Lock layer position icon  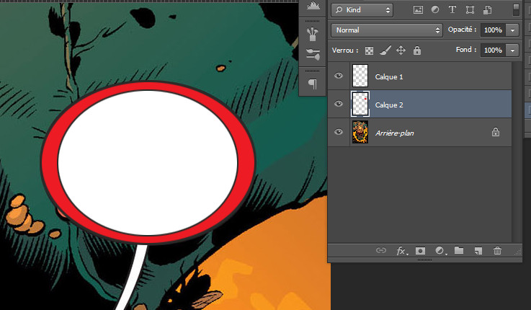click(x=401, y=50)
